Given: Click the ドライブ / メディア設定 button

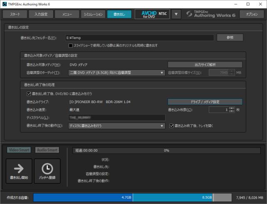Looking at the screenshot, I should point(205,102).
